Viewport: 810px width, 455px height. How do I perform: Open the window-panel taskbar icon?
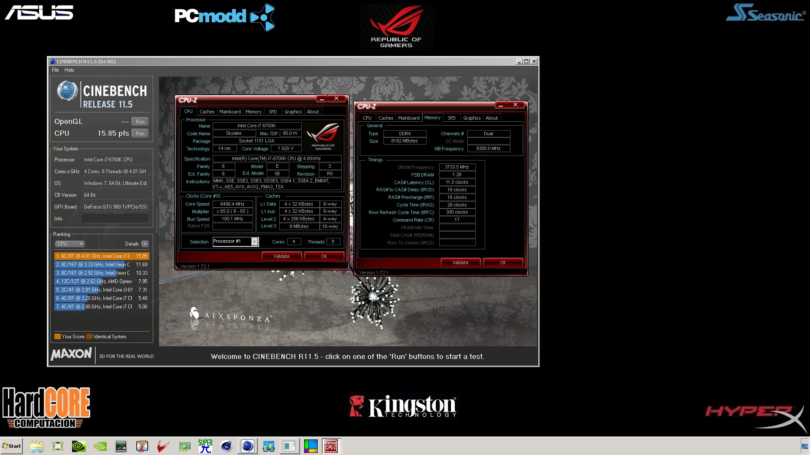[x=290, y=446]
